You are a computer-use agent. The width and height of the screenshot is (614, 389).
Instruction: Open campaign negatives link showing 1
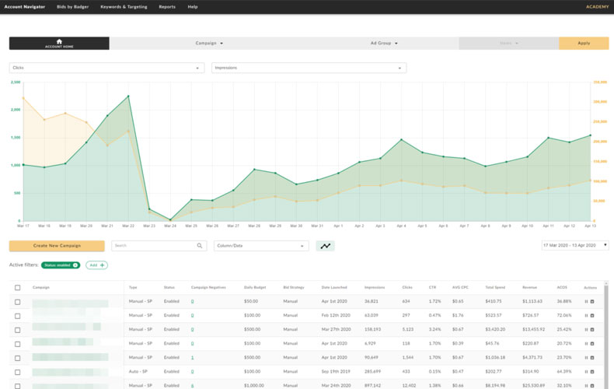pos(192,358)
